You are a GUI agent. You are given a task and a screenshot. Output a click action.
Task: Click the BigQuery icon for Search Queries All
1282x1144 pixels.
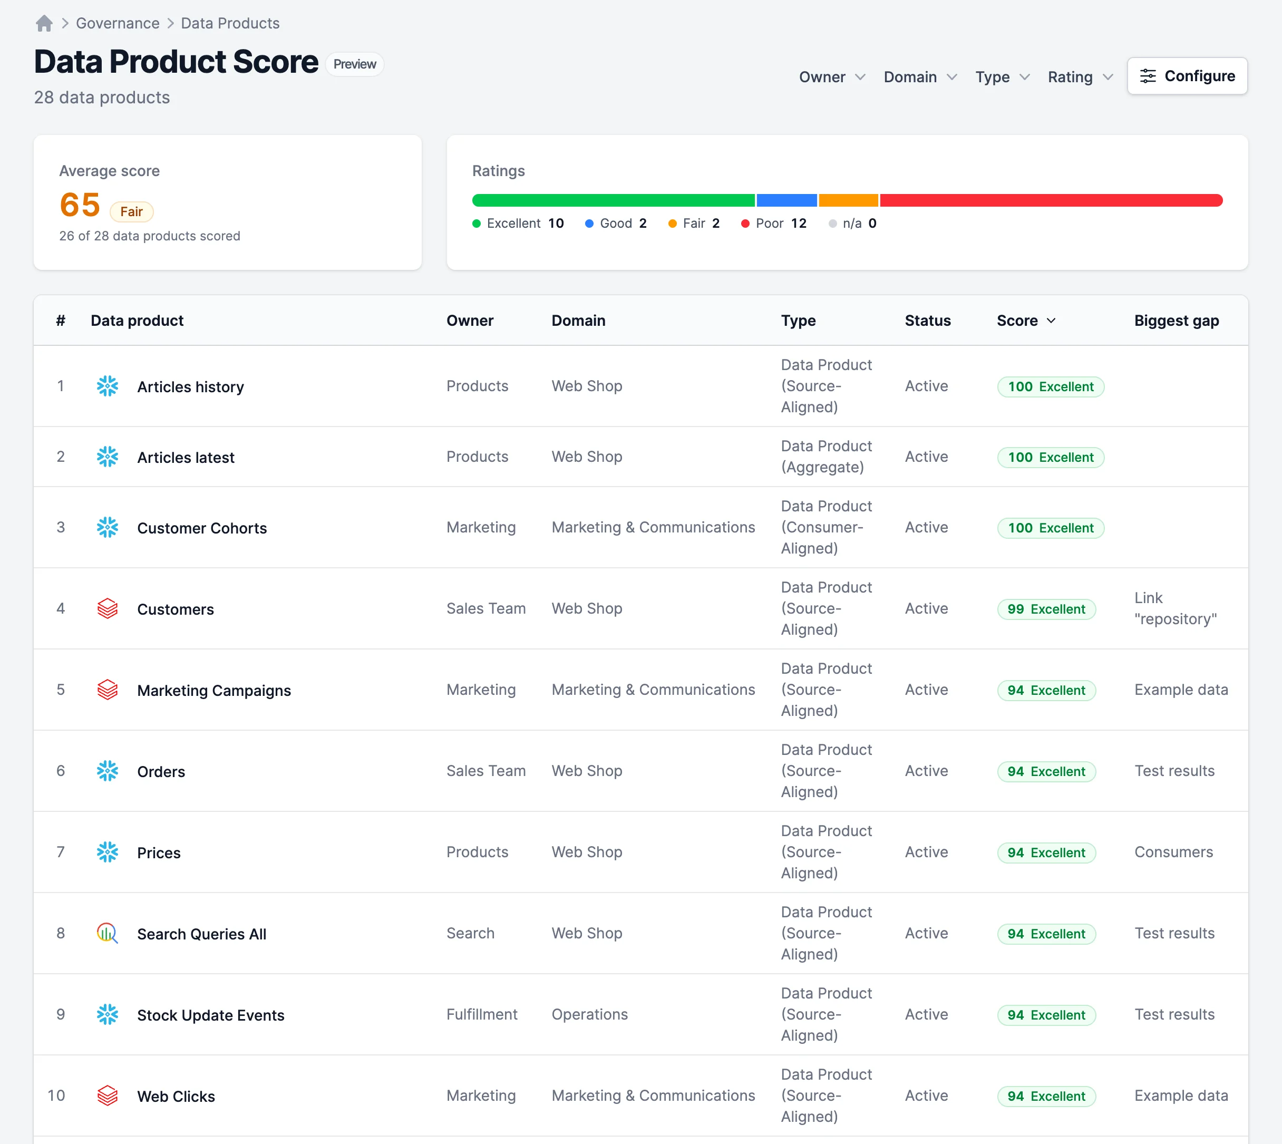[x=108, y=933]
